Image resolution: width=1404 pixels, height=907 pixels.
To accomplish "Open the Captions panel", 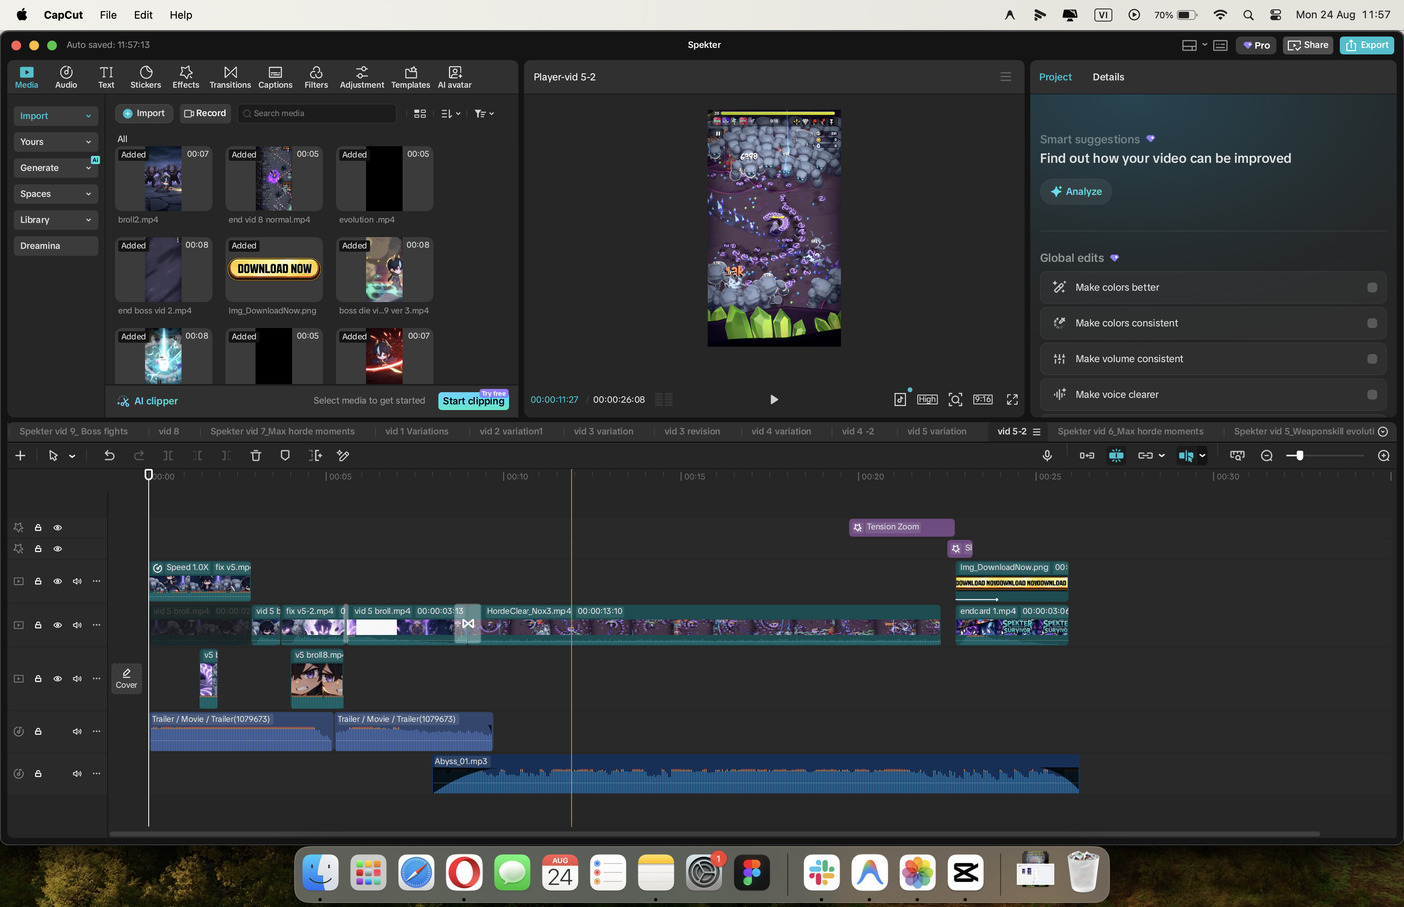I will click(x=275, y=77).
